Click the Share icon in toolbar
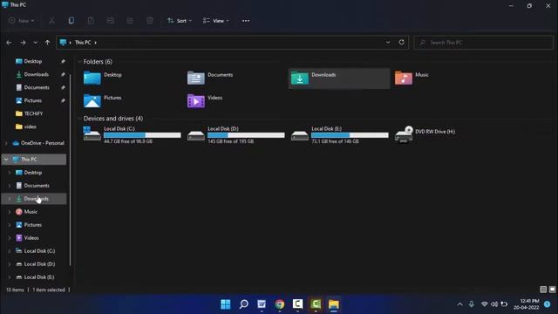 (x=130, y=21)
